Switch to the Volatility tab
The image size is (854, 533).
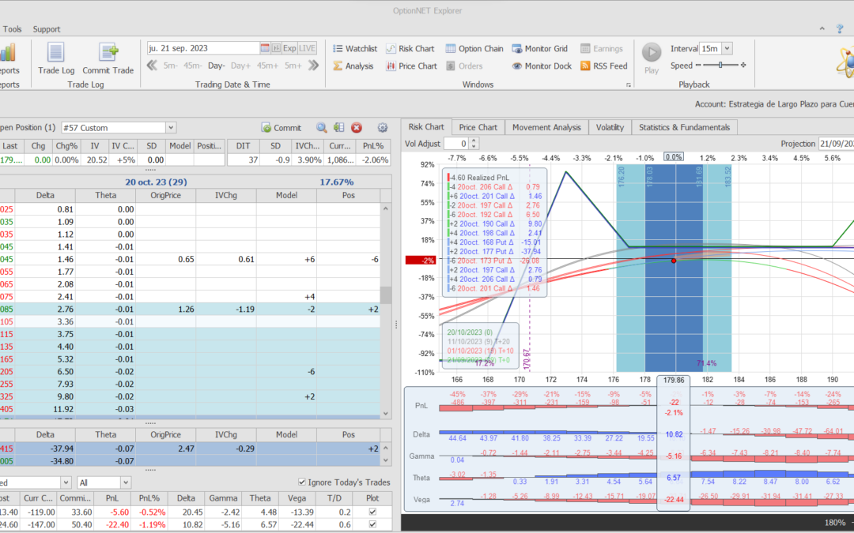point(610,127)
